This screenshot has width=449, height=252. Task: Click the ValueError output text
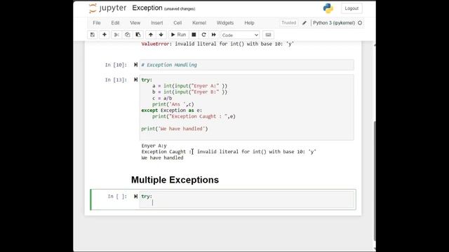217,43
